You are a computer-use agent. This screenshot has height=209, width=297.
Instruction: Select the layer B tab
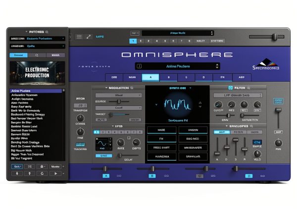tap(169, 77)
